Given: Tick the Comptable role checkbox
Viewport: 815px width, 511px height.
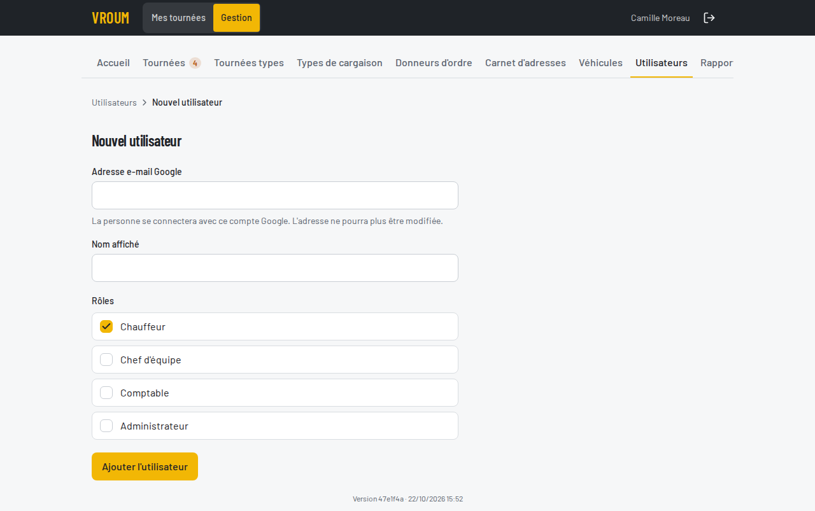Looking at the screenshot, I should pos(106,393).
